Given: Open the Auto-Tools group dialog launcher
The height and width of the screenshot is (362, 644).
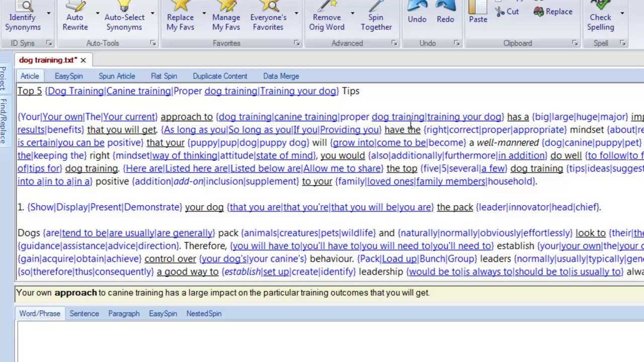Looking at the screenshot, I should click(x=153, y=43).
